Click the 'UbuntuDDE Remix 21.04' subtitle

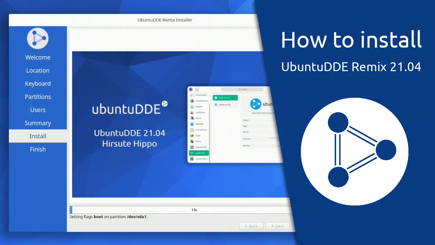coord(351,67)
